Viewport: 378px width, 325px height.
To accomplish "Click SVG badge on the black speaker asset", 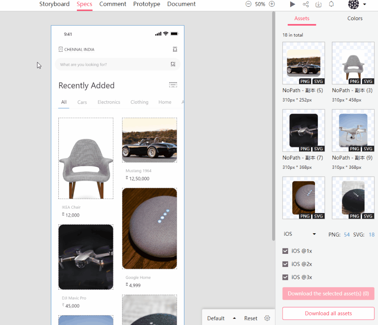I will tap(368, 216).
